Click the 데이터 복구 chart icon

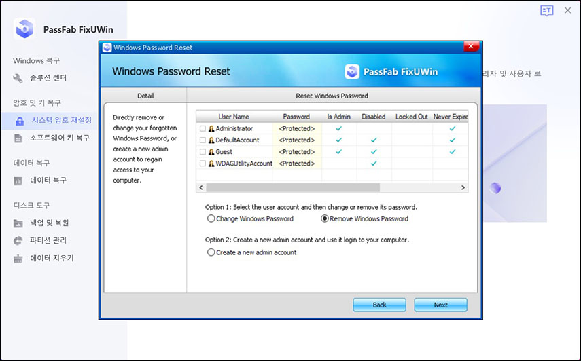(18, 180)
